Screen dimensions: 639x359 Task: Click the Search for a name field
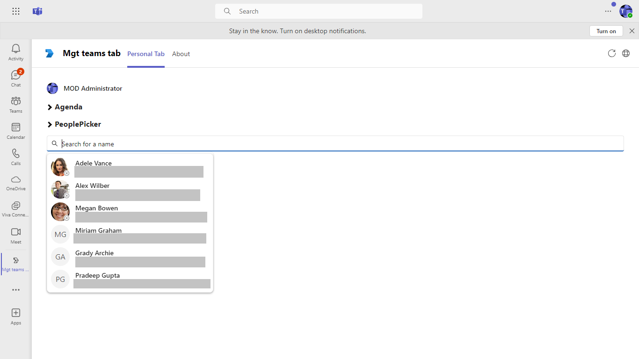(335, 144)
